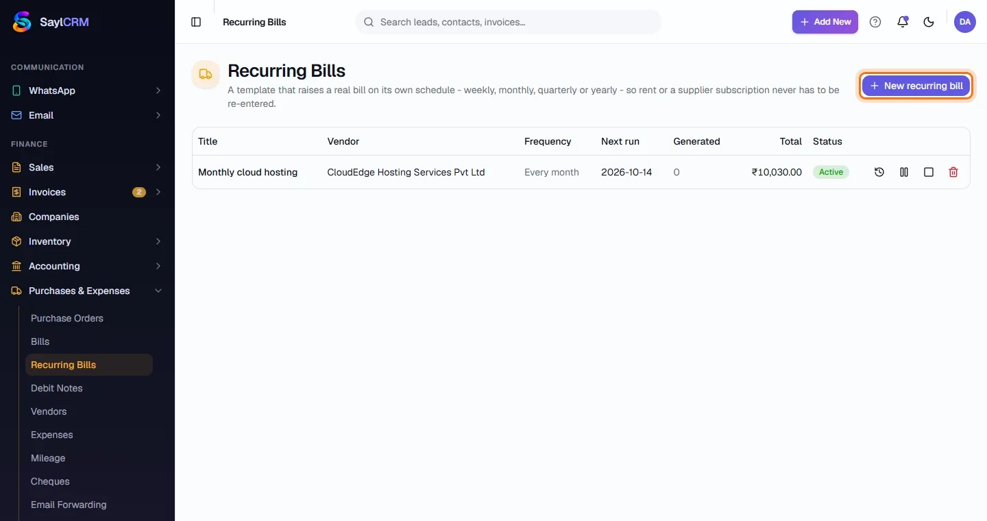Click the Total column header

(791, 141)
